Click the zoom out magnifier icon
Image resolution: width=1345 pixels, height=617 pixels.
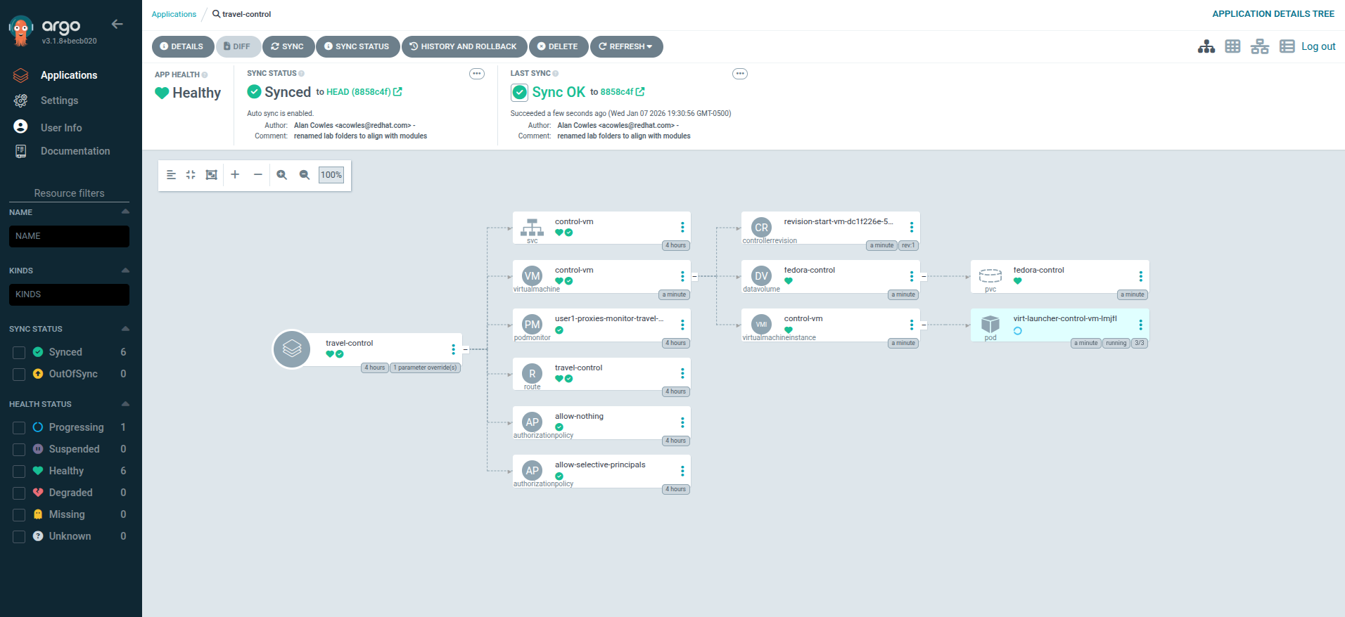pos(305,175)
